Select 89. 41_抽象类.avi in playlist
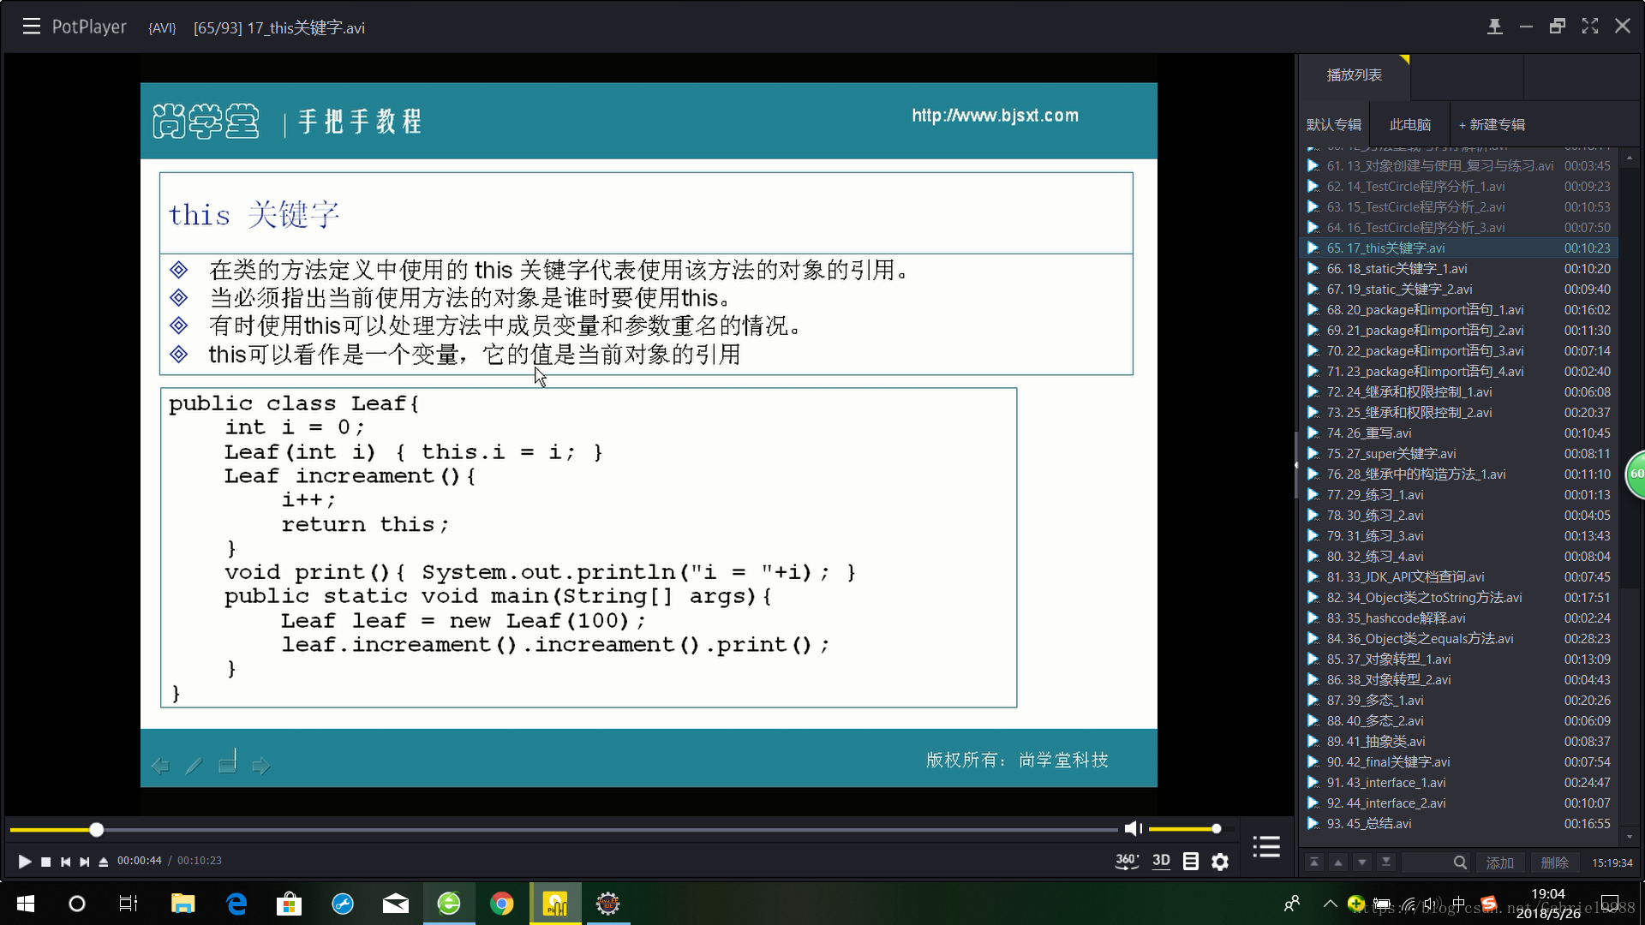 (x=1458, y=742)
